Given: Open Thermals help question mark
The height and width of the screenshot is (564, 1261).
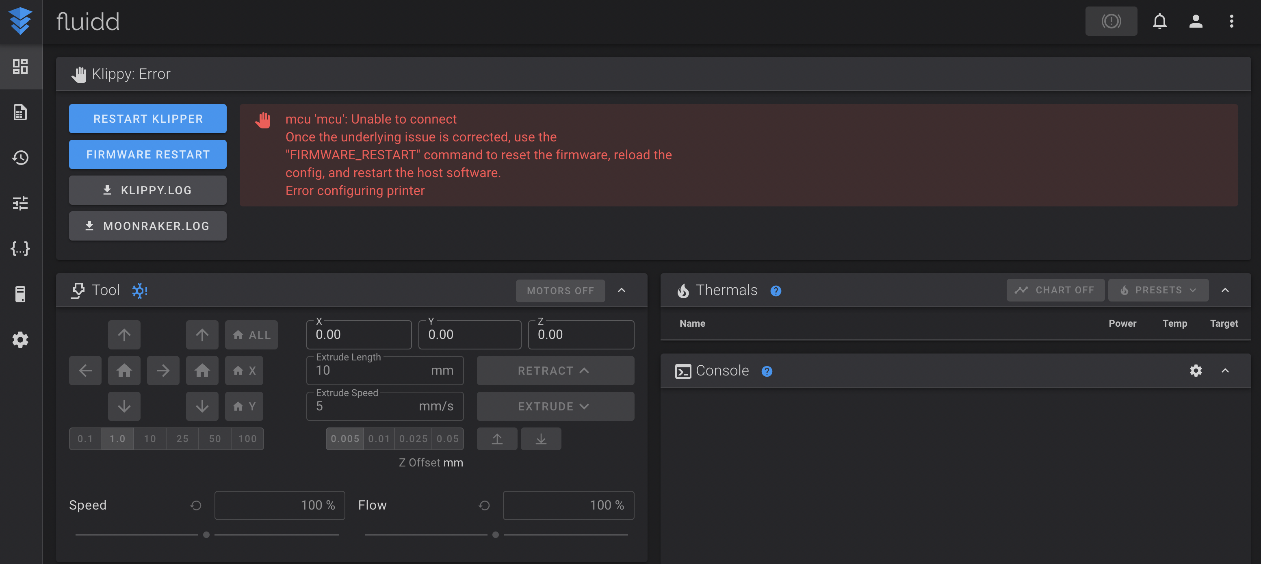Looking at the screenshot, I should 776,291.
